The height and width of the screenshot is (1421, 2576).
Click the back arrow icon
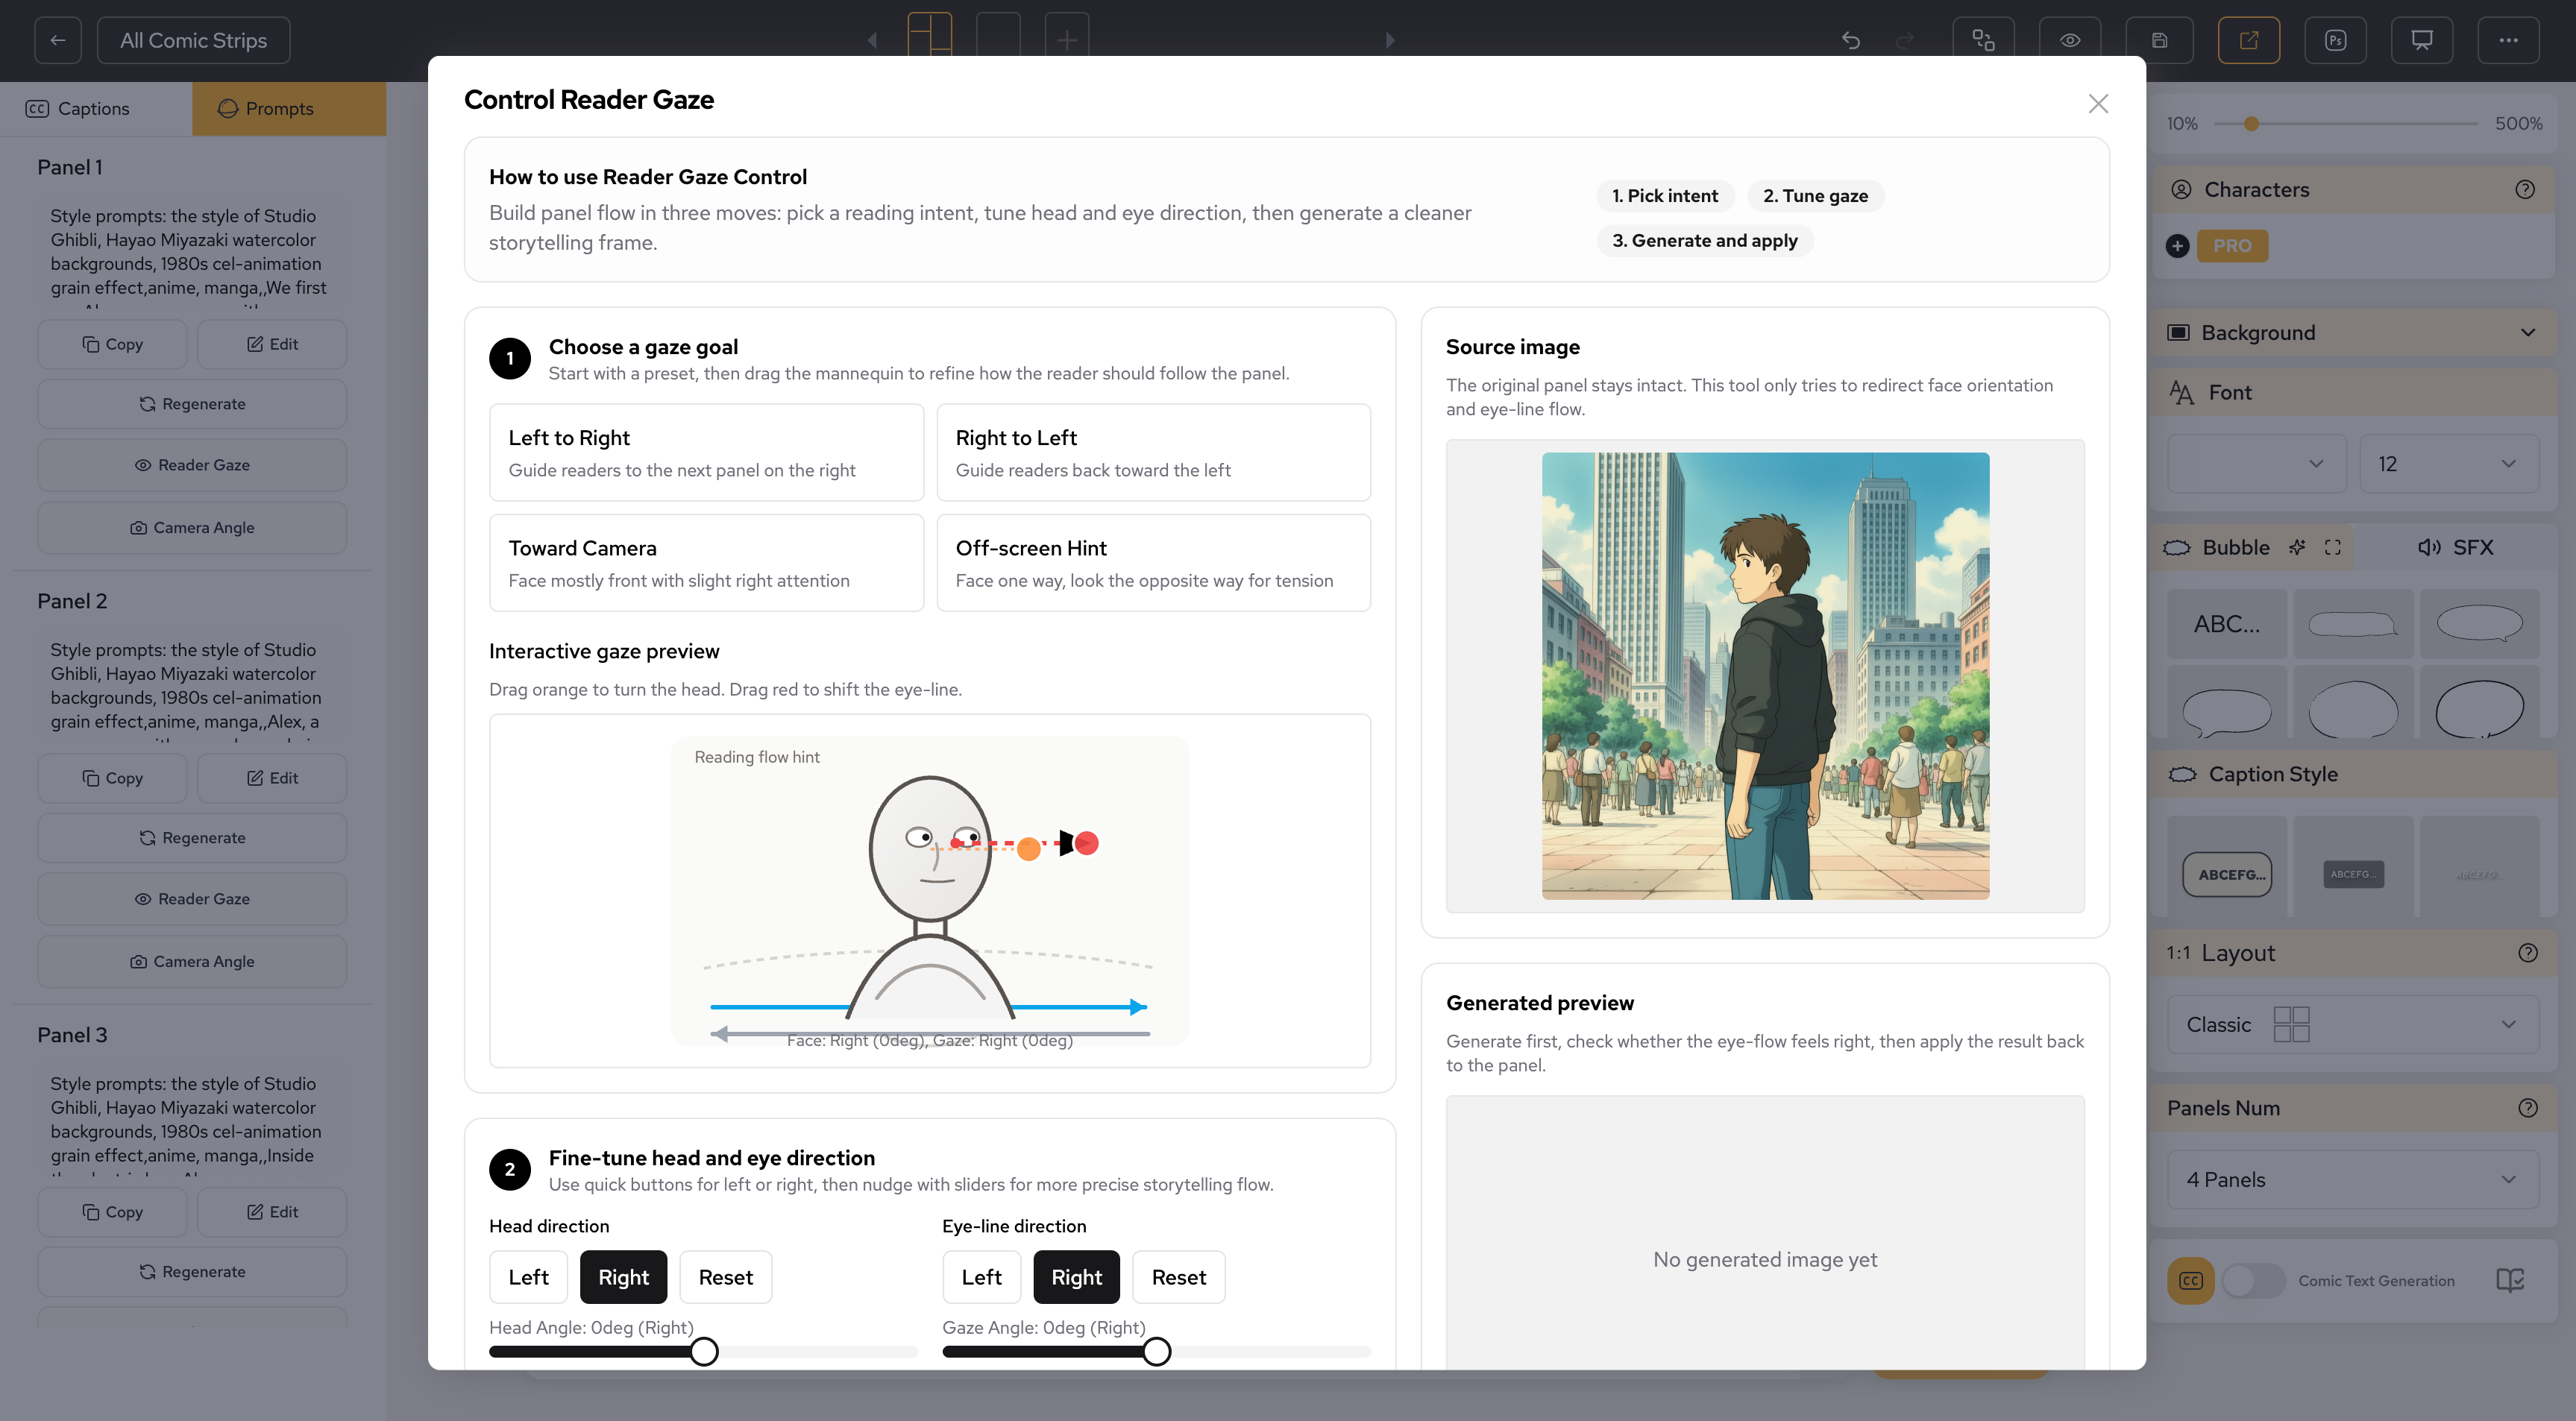pyautogui.click(x=58, y=40)
